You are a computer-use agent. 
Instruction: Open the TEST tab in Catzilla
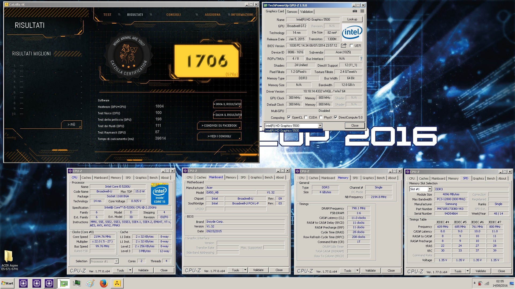click(107, 15)
